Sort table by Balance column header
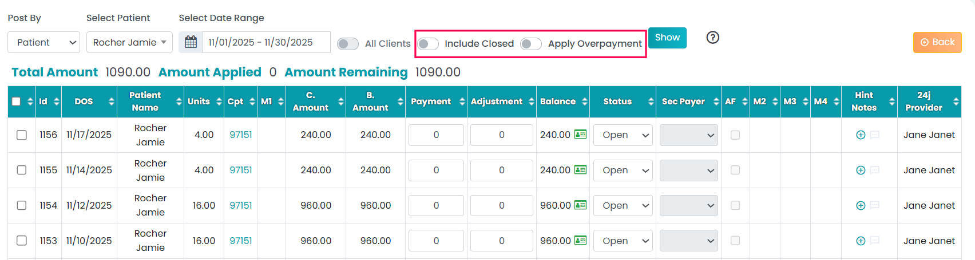 [558, 101]
